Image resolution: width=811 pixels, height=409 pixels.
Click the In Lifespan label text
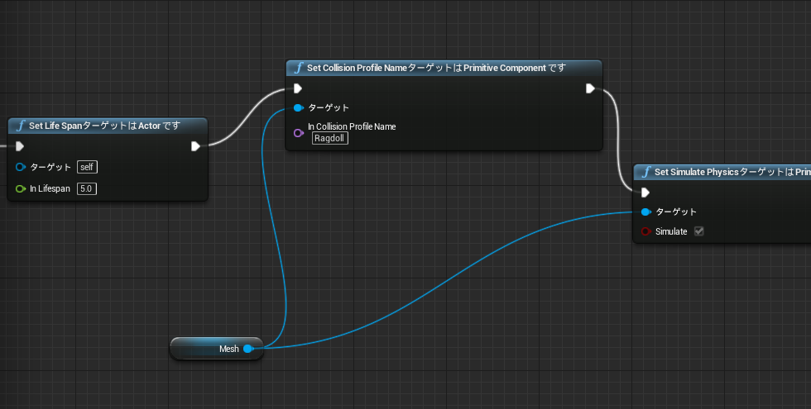[50, 188]
